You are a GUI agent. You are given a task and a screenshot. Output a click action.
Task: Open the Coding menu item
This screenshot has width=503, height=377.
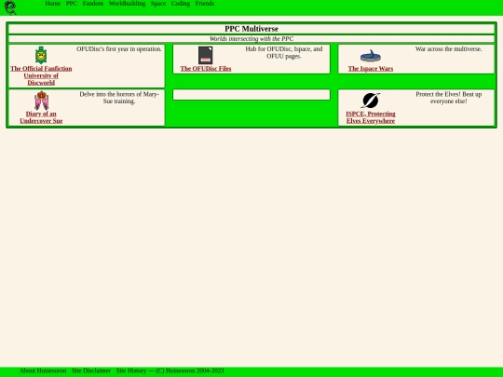click(x=181, y=4)
